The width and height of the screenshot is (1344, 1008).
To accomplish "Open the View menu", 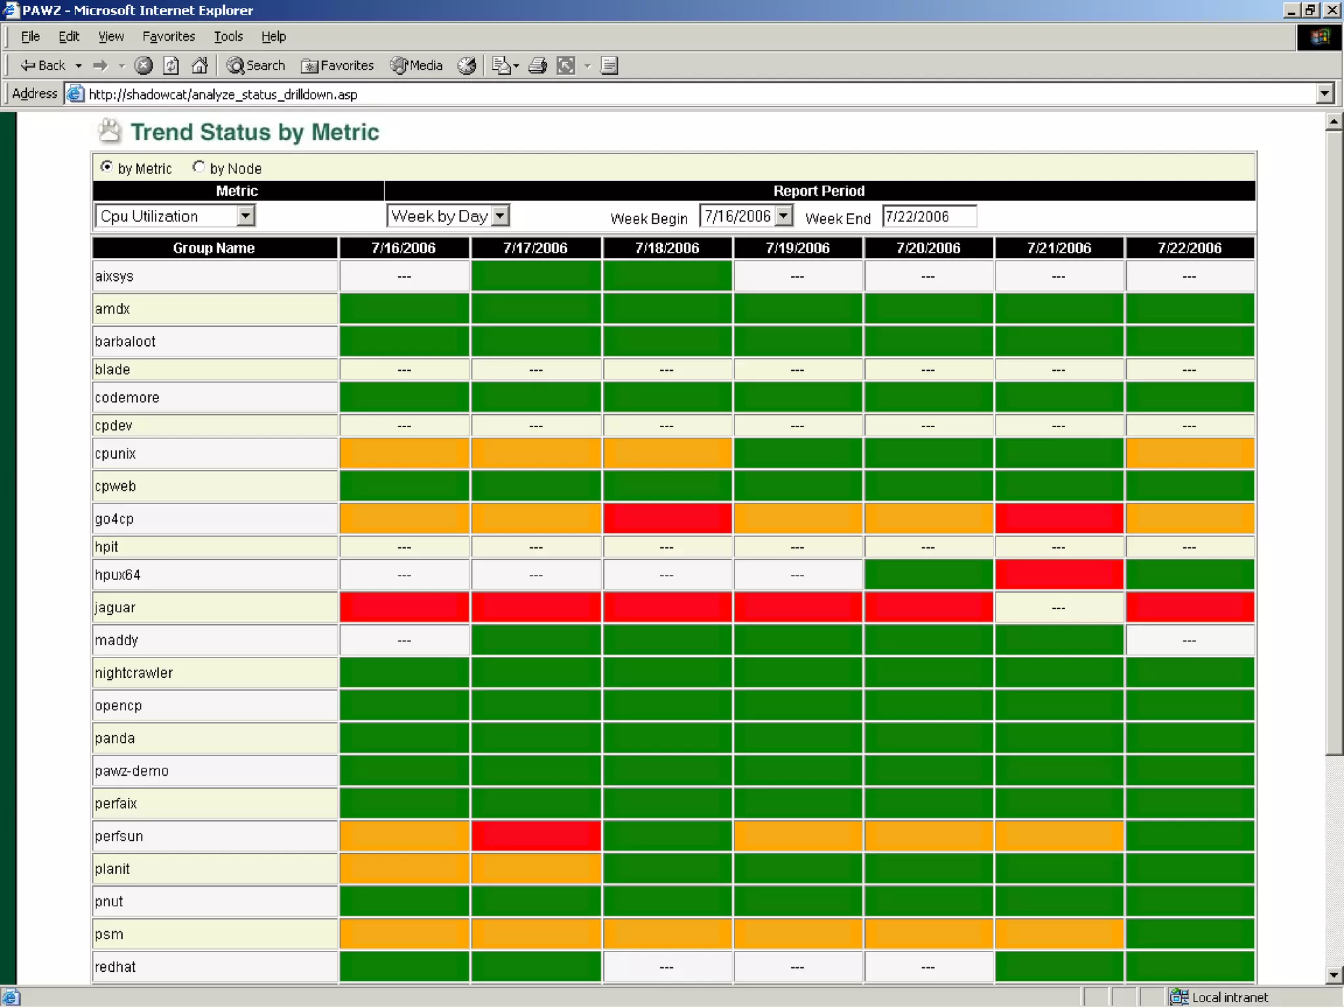I will [111, 37].
